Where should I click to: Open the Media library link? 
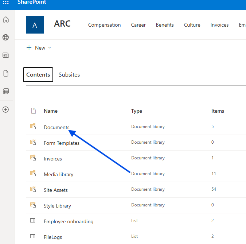point(58,174)
